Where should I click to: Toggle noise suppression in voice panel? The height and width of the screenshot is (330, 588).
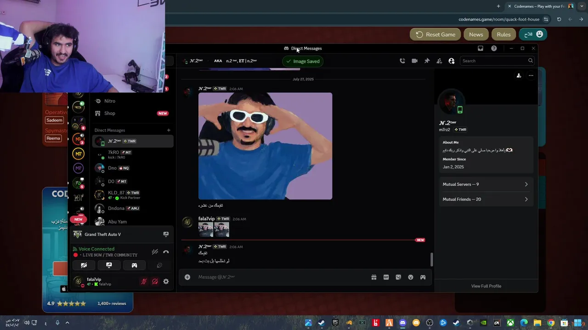(x=155, y=252)
